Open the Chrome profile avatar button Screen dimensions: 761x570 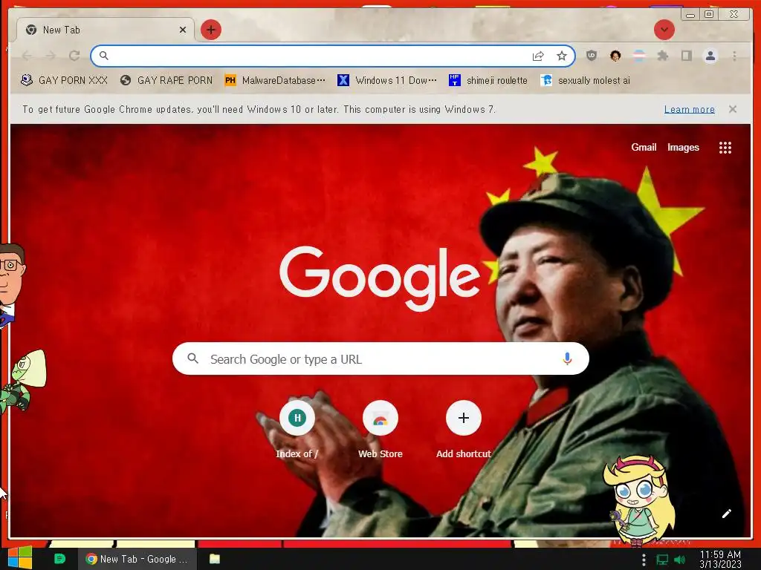click(710, 56)
